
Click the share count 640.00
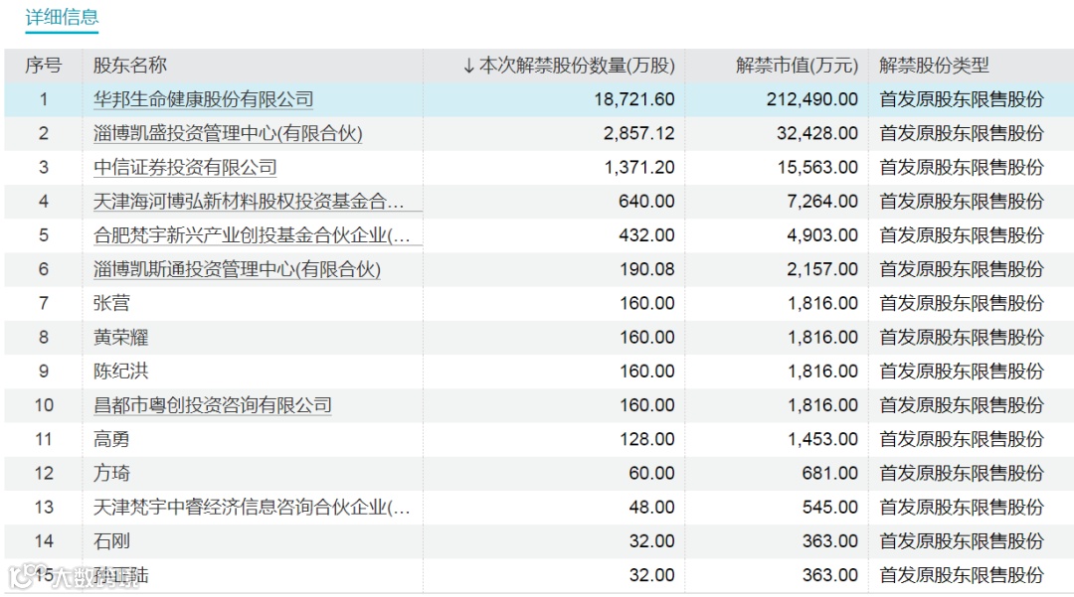(646, 202)
